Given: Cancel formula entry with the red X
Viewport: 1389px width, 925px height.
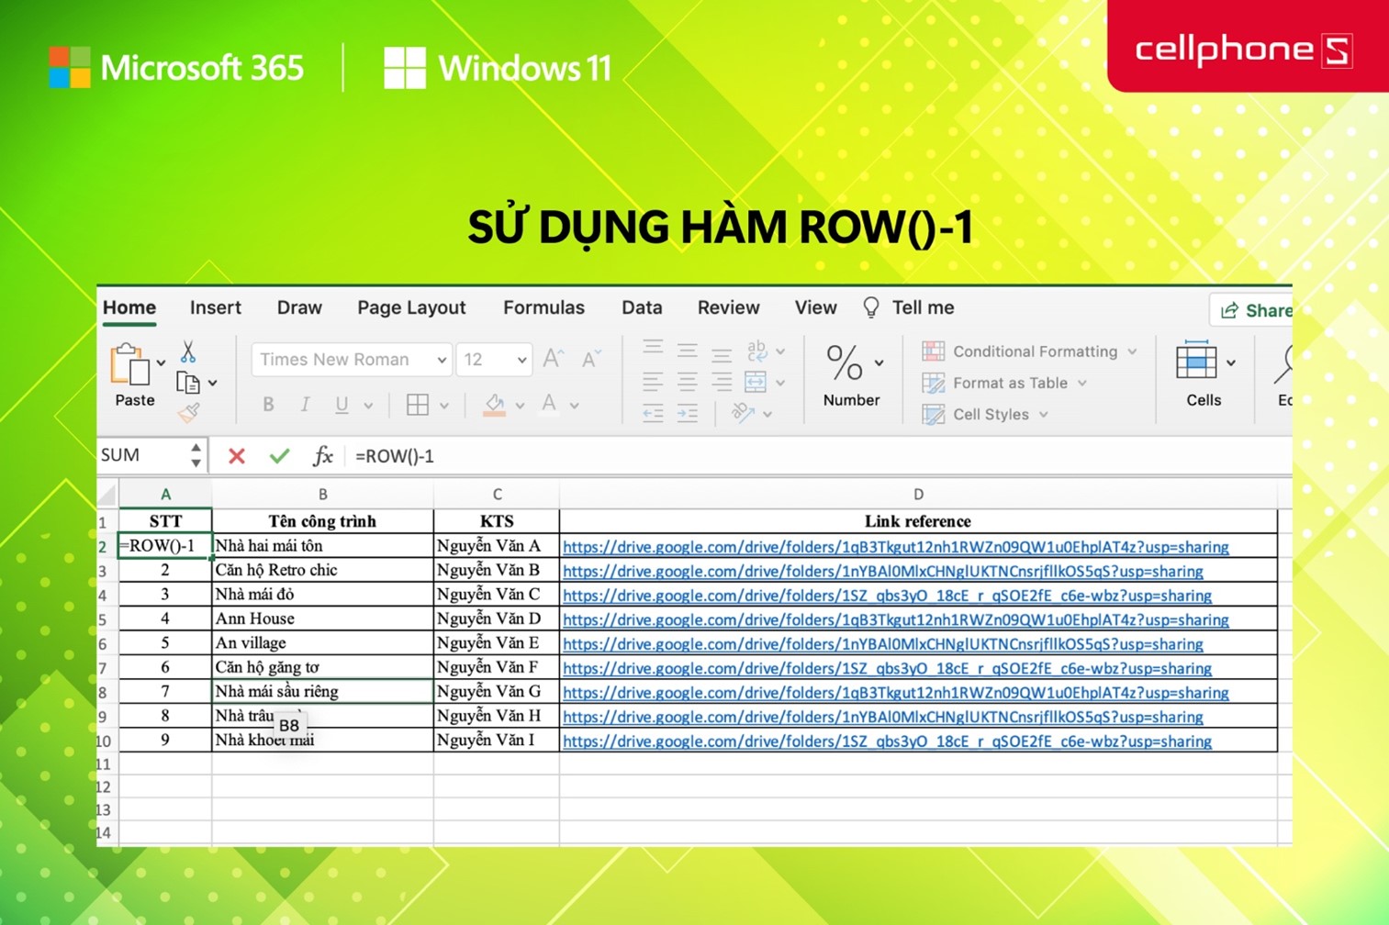Looking at the screenshot, I should point(237,456).
